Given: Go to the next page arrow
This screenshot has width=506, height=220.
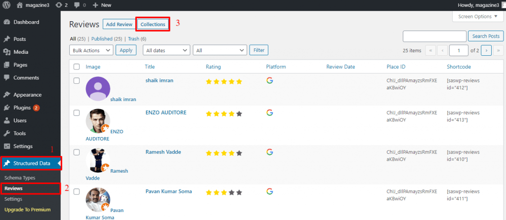Looking at the screenshot, I should pos(486,50).
